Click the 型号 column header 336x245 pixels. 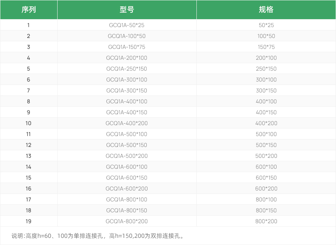coord(127,10)
